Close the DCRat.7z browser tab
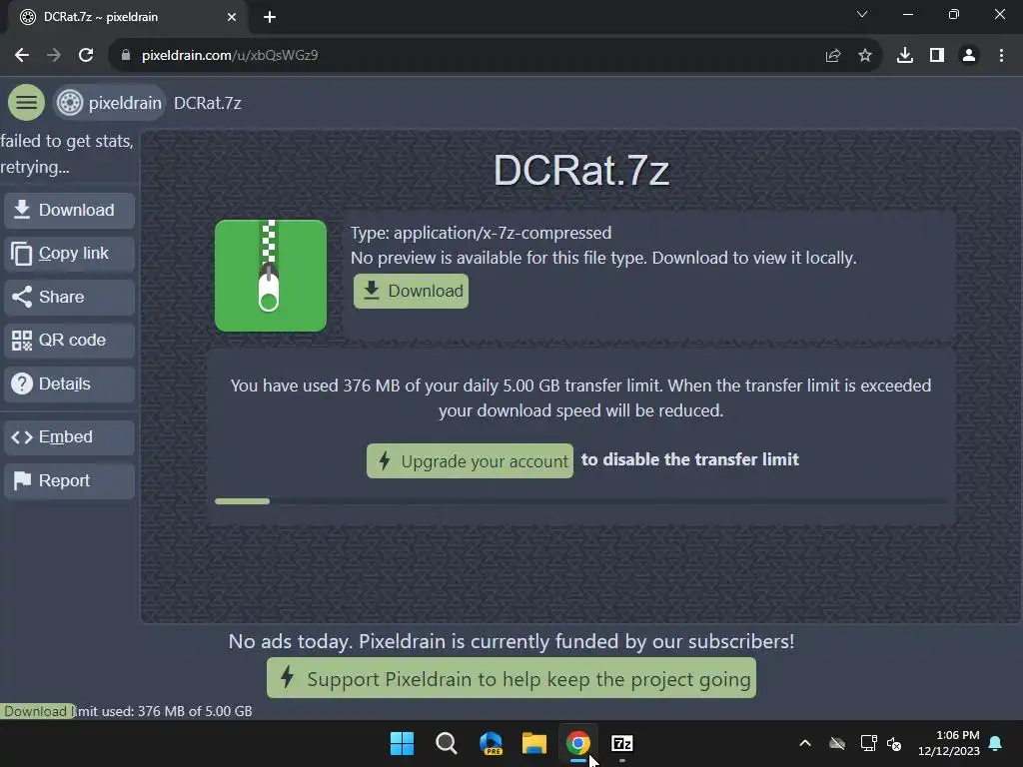Screen dimensions: 1023x767 [x=232, y=17]
